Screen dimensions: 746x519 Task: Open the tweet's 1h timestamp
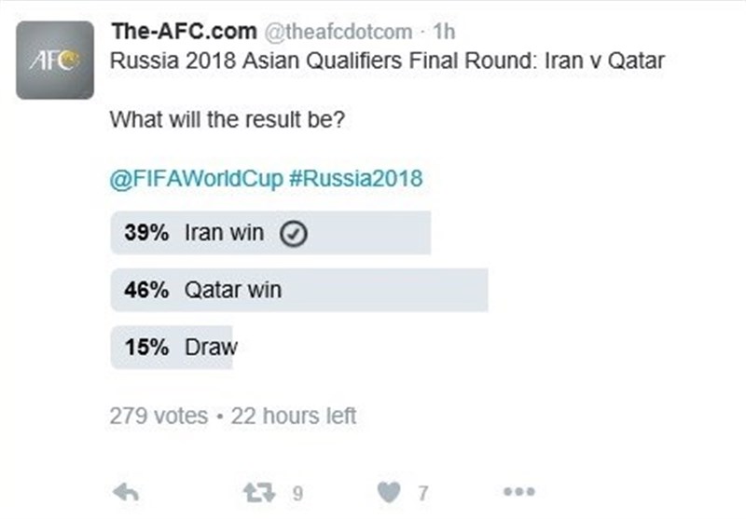point(446,32)
